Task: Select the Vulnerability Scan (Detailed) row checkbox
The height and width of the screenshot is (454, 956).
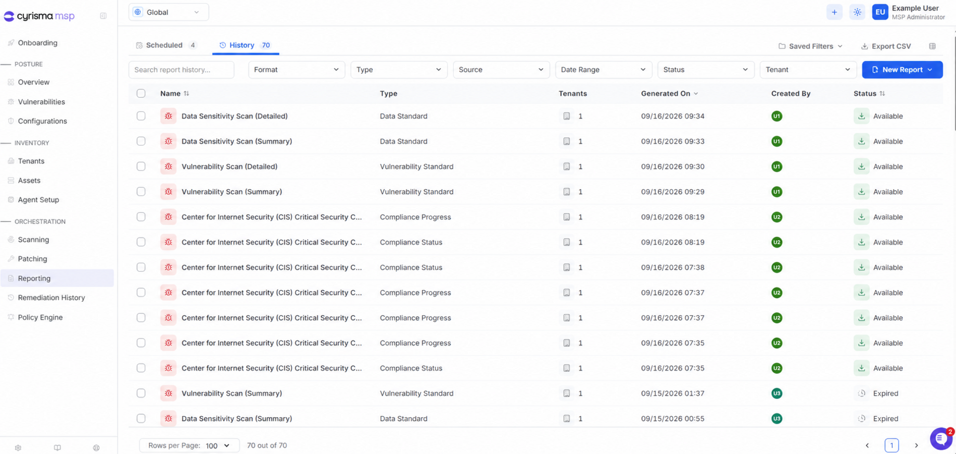Action: tap(141, 166)
